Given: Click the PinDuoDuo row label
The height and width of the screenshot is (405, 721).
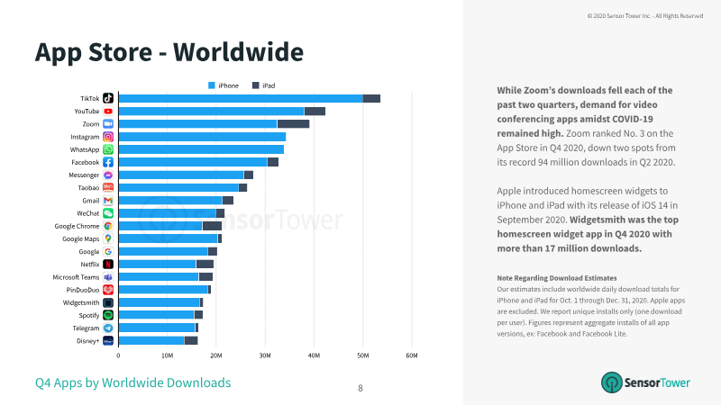Looking at the screenshot, I should [x=83, y=290].
